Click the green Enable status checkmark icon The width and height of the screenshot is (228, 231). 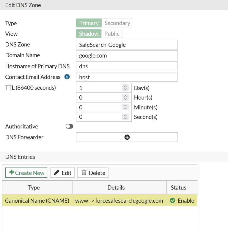(172, 200)
